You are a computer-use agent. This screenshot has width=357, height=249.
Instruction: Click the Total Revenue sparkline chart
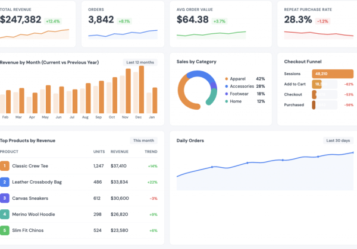[35, 34]
